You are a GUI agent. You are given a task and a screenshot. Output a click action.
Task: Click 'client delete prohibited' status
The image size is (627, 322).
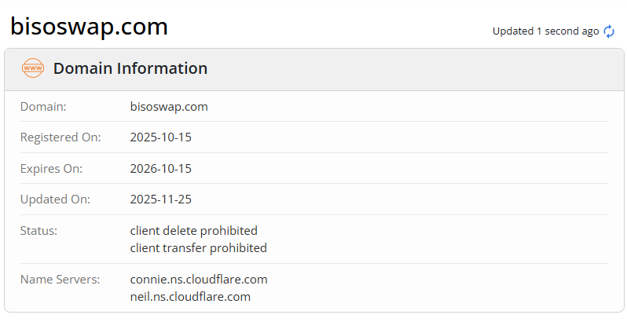(x=193, y=231)
